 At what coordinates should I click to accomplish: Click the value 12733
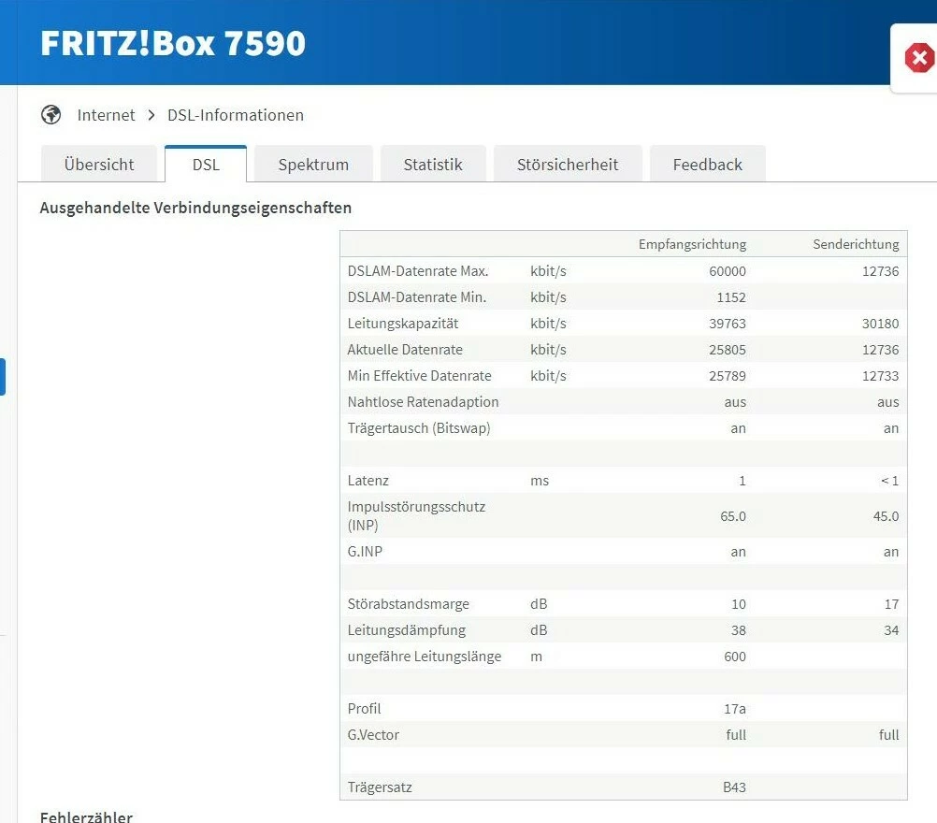pos(880,376)
